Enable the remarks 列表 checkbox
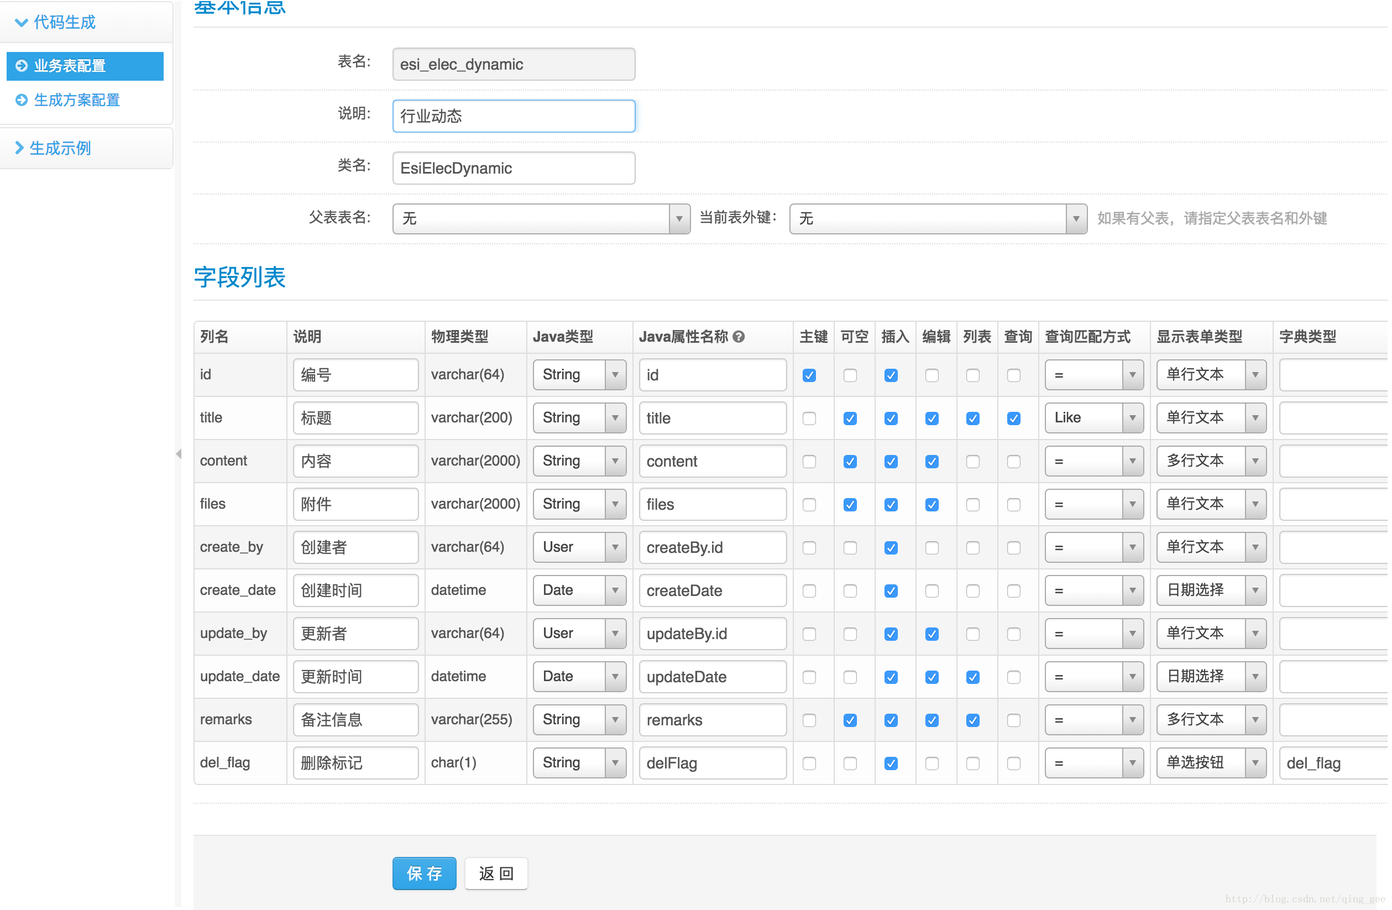This screenshot has height=910, width=1392. [972, 720]
